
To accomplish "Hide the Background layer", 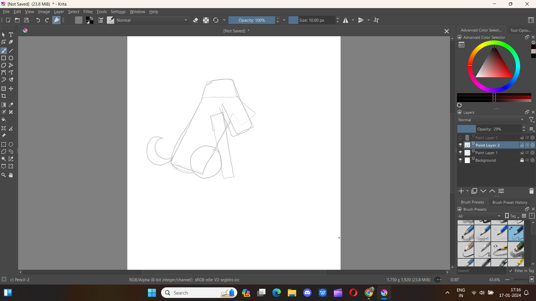I will [460, 160].
